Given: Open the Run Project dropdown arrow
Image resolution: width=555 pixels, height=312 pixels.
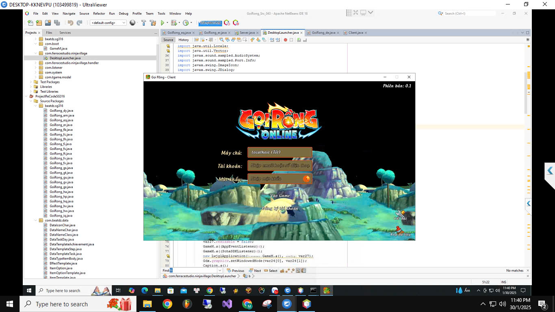Looking at the screenshot, I should click(167, 23).
